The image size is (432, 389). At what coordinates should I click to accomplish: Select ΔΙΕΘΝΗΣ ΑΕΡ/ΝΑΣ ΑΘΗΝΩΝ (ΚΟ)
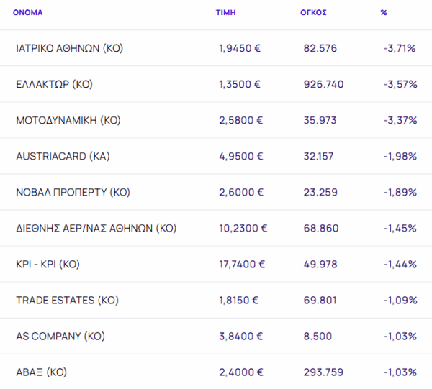pyautogui.click(x=96, y=228)
